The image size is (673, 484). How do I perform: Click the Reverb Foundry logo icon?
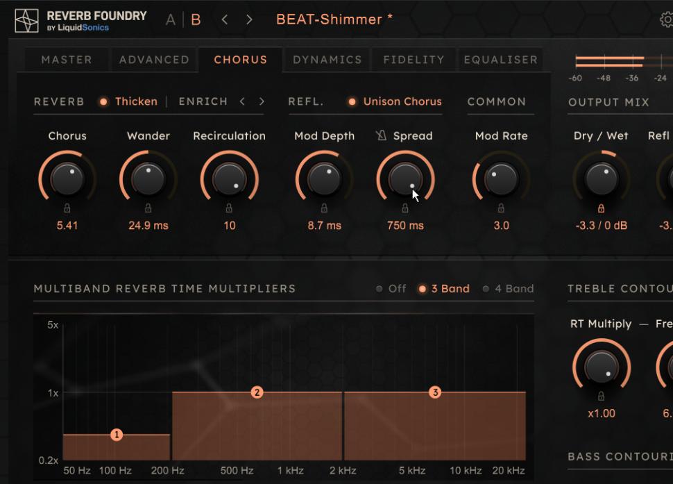(27, 20)
